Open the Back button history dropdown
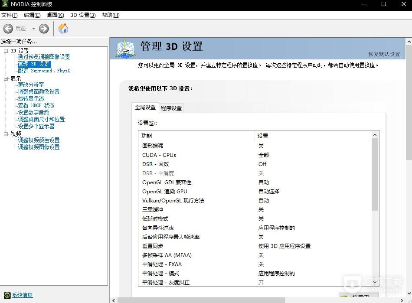Viewport: 412px width, 303px height. (x=33, y=29)
